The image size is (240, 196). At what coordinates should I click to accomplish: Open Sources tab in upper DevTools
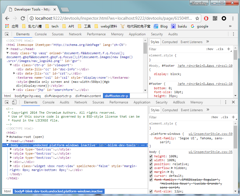pos(58,34)
